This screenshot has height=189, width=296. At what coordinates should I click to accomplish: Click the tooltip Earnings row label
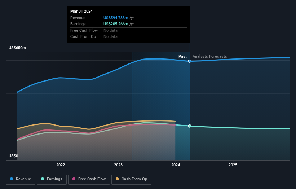point(78,24)
